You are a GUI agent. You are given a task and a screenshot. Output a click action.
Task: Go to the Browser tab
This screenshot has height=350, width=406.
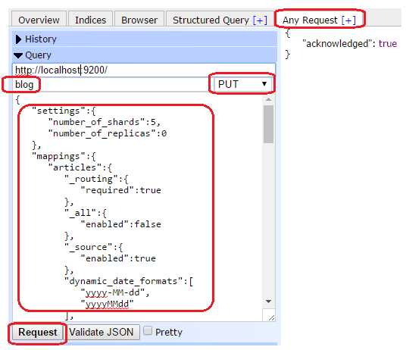point(139,20)
